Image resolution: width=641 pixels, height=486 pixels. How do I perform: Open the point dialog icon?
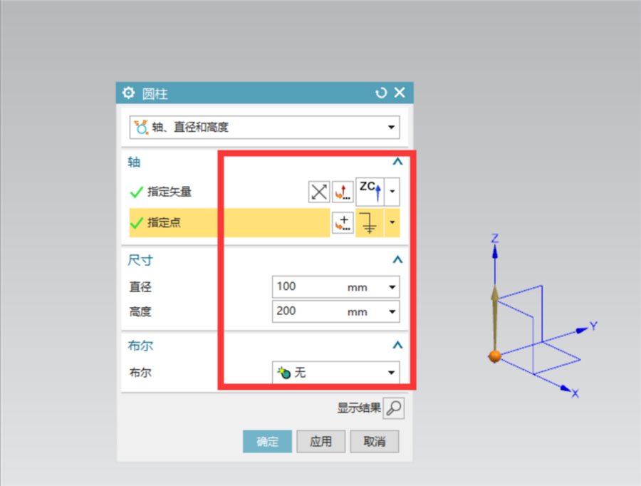(343, 223)
